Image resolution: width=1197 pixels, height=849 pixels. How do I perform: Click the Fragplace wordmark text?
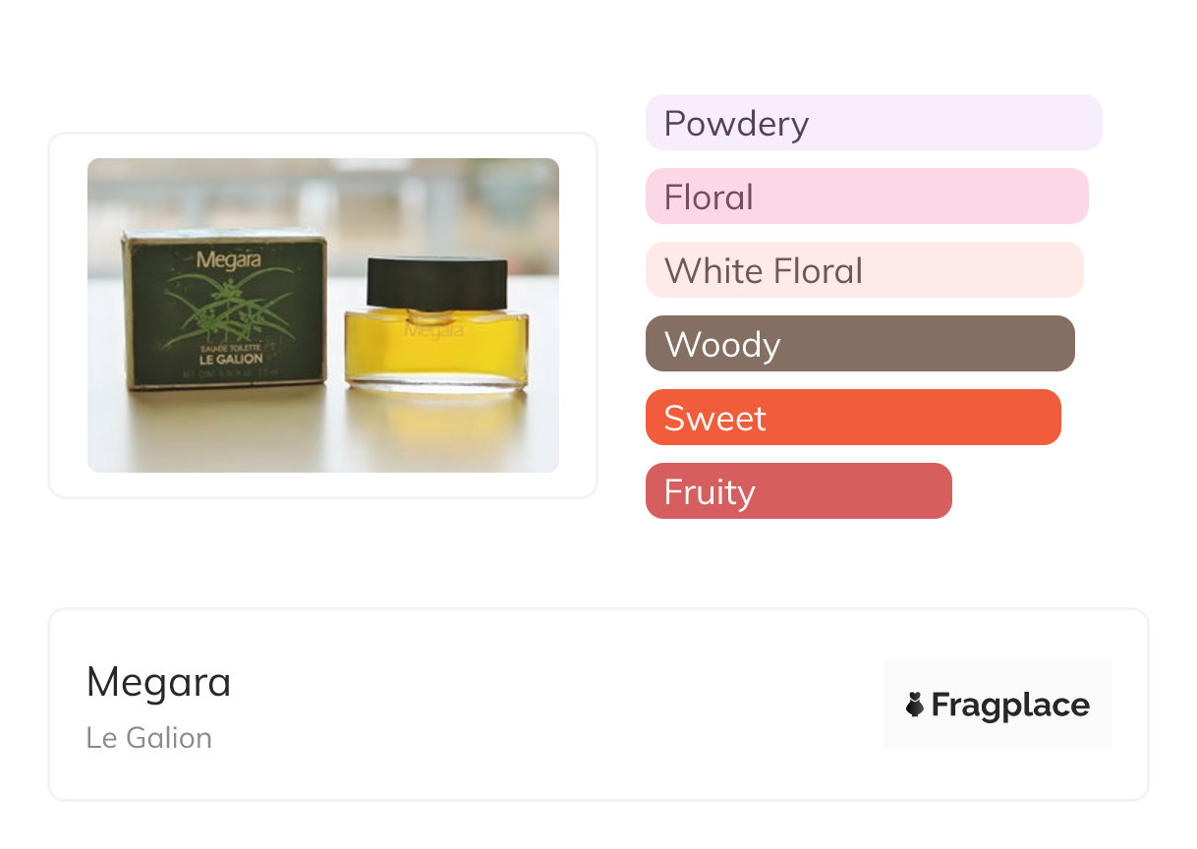pos(1010,705)
